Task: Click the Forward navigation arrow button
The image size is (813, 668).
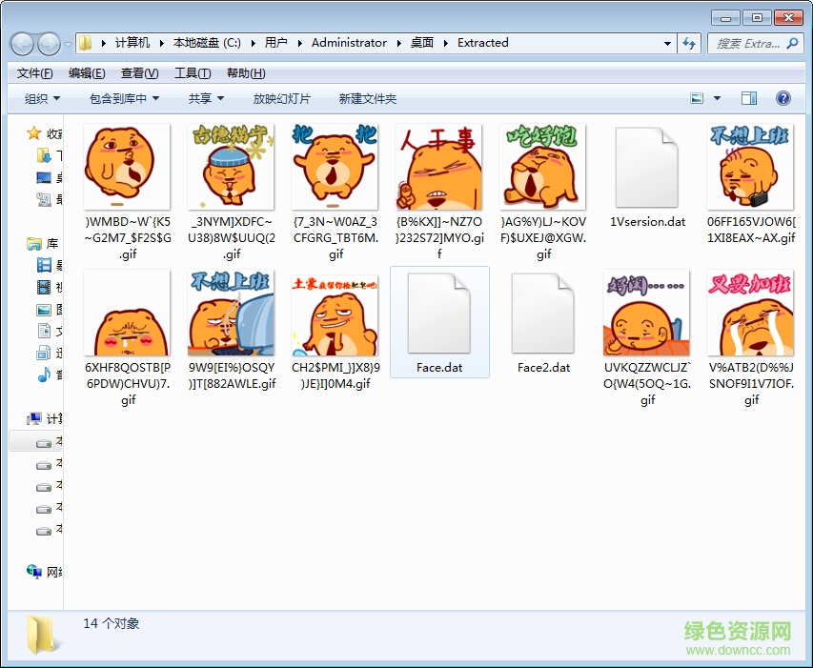Action: click(x=49, y=43)
